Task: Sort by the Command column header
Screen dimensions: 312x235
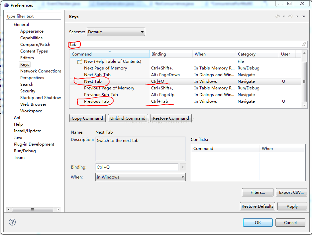Action: [x=109, y=54]
